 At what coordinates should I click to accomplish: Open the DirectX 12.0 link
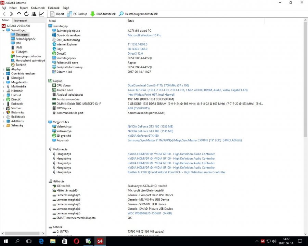[135, 54]
